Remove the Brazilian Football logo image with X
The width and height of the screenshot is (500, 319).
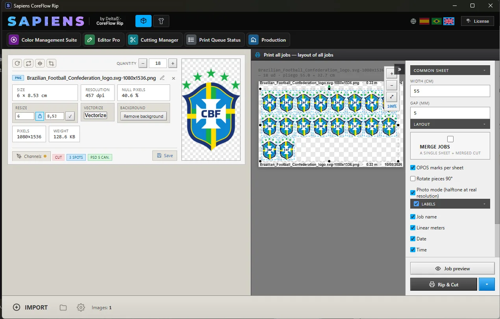pos(173,78)
